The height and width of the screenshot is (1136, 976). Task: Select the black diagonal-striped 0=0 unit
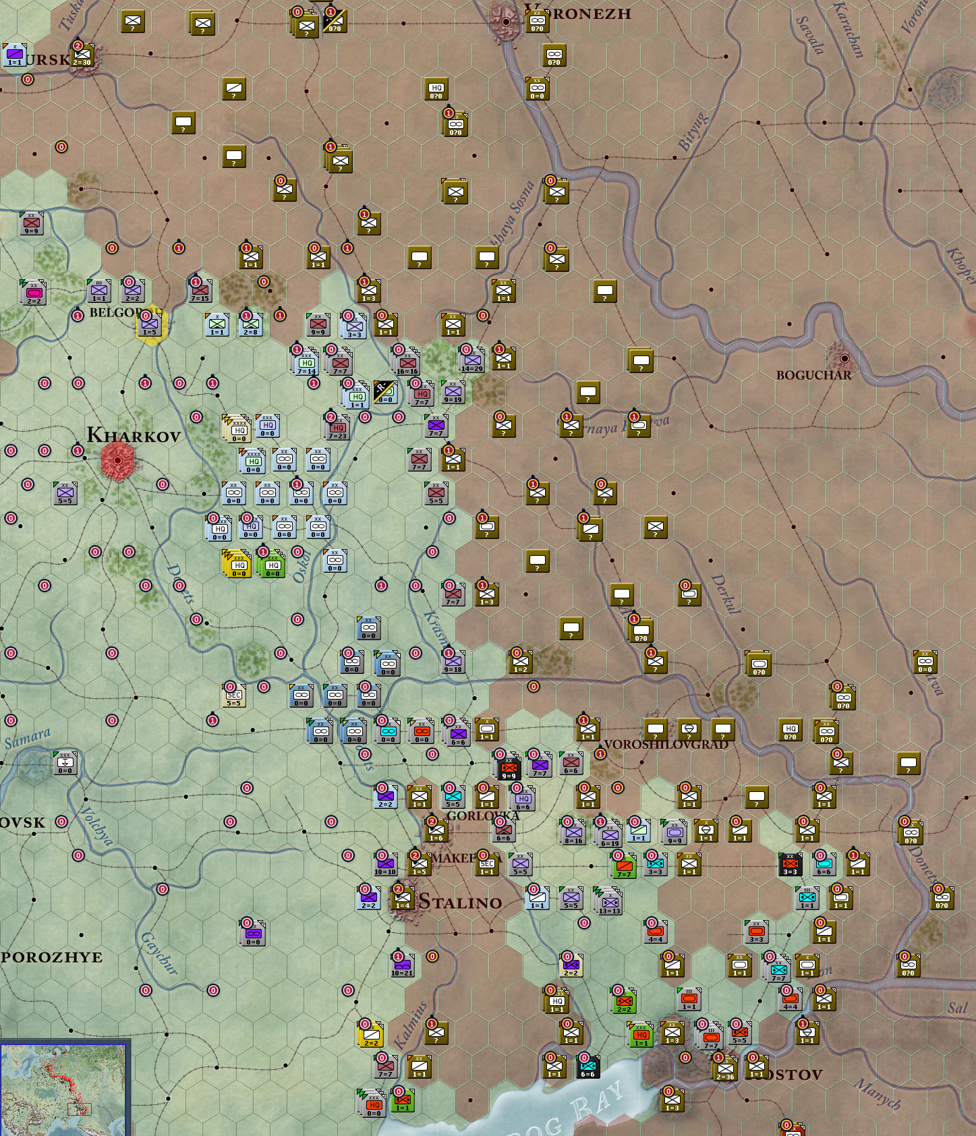click(x=384, y=392)
